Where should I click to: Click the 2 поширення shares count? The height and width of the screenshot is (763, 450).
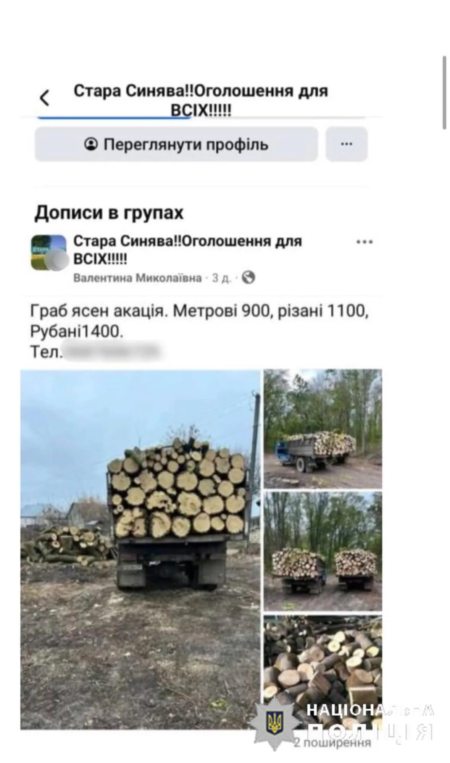tap(332, 743)
